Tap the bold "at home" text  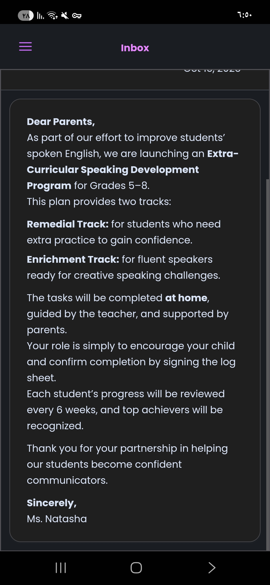click(x=186, y=298)
